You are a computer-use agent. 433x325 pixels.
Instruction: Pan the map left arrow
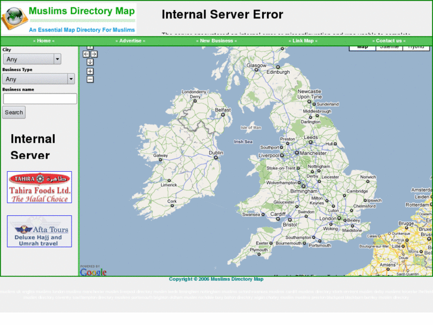86,54
